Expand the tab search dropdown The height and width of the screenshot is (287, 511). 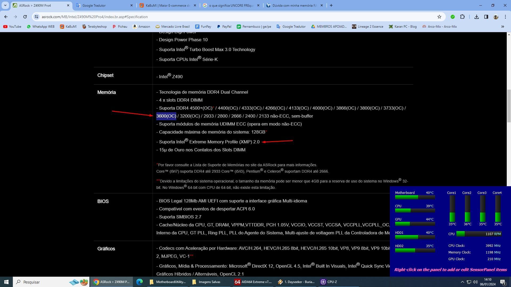click(x=5, y=5)
